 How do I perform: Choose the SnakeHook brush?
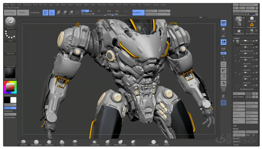coord(95,142)
